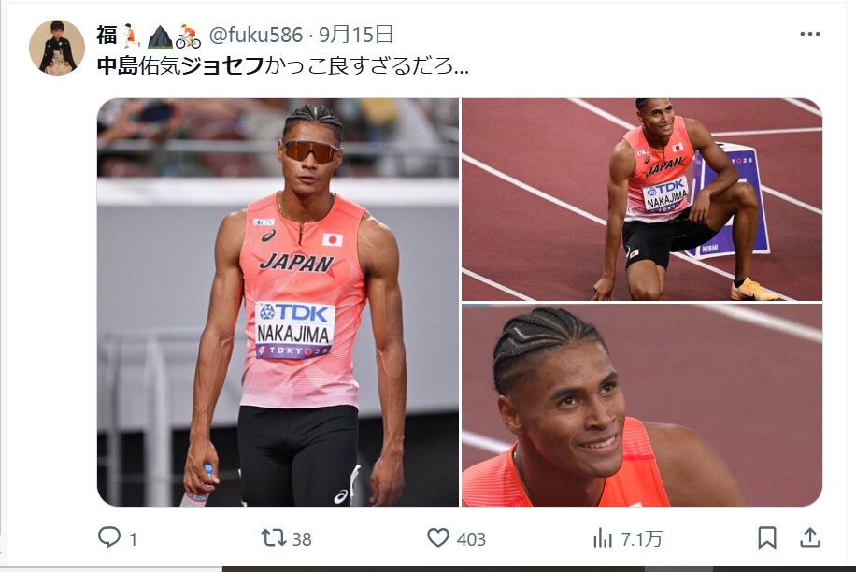Click the reply count 1

click(x=134, y=540)
